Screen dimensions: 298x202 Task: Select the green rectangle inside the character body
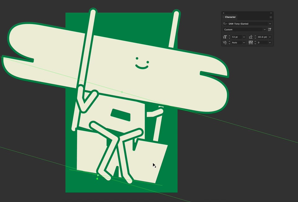point(120,115)
